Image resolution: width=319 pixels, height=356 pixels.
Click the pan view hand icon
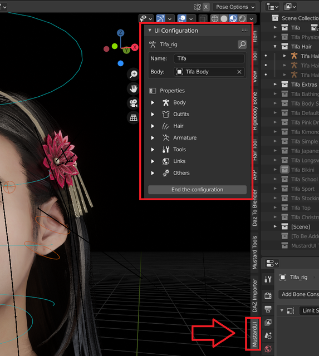click(134, 88)
